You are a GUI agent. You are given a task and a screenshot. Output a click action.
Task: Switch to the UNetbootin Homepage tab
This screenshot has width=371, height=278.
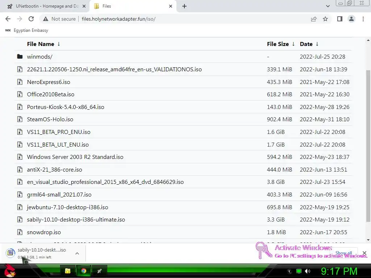45,6
